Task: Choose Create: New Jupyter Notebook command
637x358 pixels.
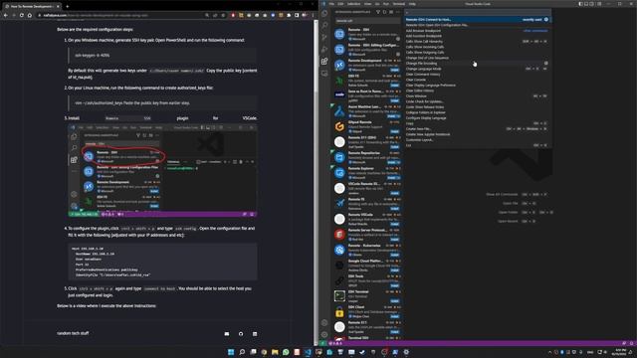Action: (478, 134)
